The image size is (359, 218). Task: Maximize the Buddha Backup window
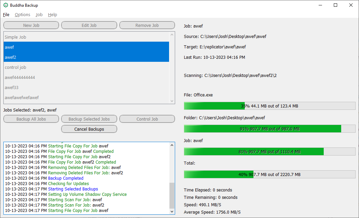point(335,5)
